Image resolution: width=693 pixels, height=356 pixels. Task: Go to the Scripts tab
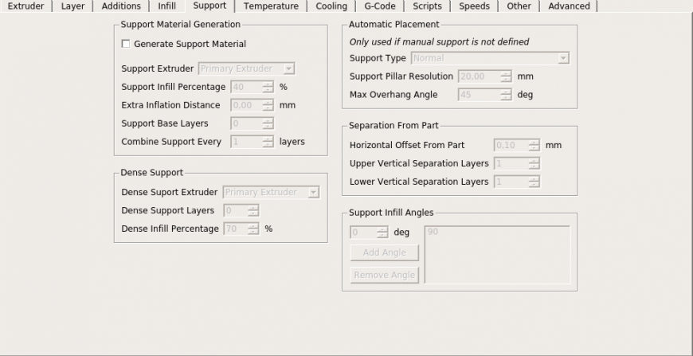click(x=428, y=6)
